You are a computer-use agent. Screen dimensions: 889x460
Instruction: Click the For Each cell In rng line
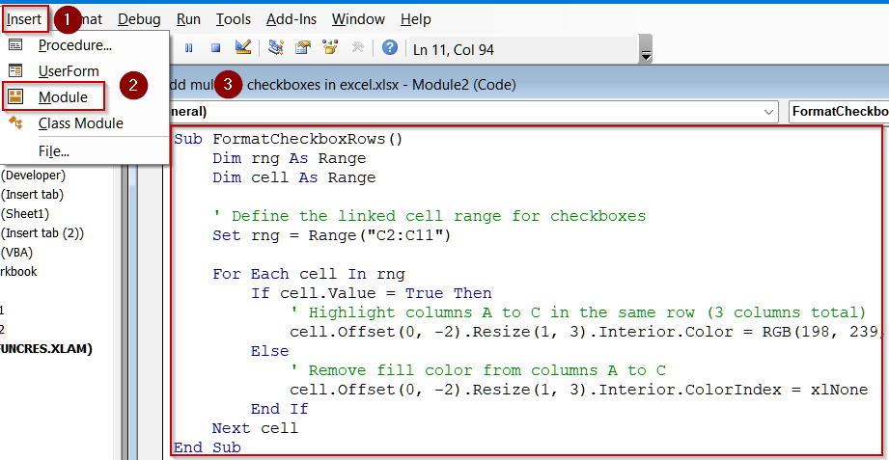coord(309,275)
